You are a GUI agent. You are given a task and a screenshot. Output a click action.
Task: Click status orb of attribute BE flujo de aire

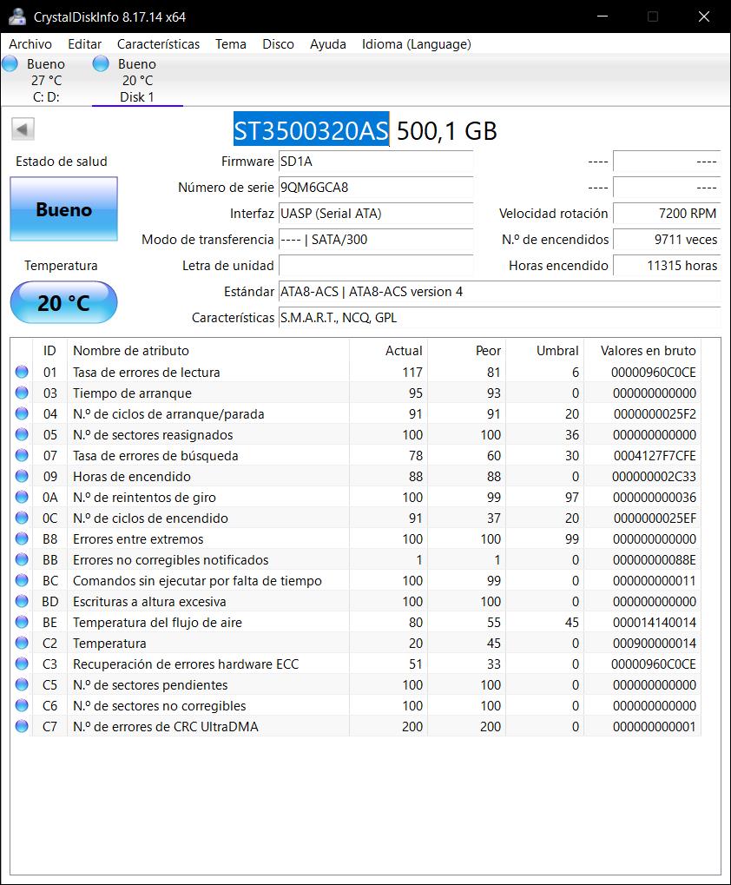pyautogui.click(x=22, y=623)
